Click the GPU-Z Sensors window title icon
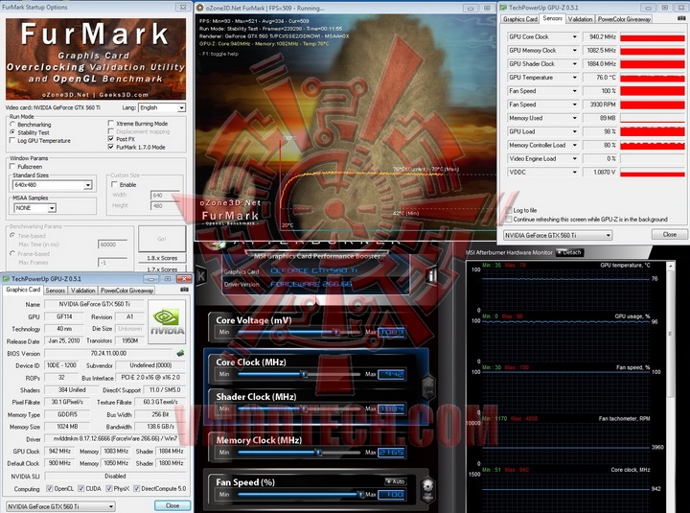690x513 pixels. pyautogui.click(x=503, y=8)
